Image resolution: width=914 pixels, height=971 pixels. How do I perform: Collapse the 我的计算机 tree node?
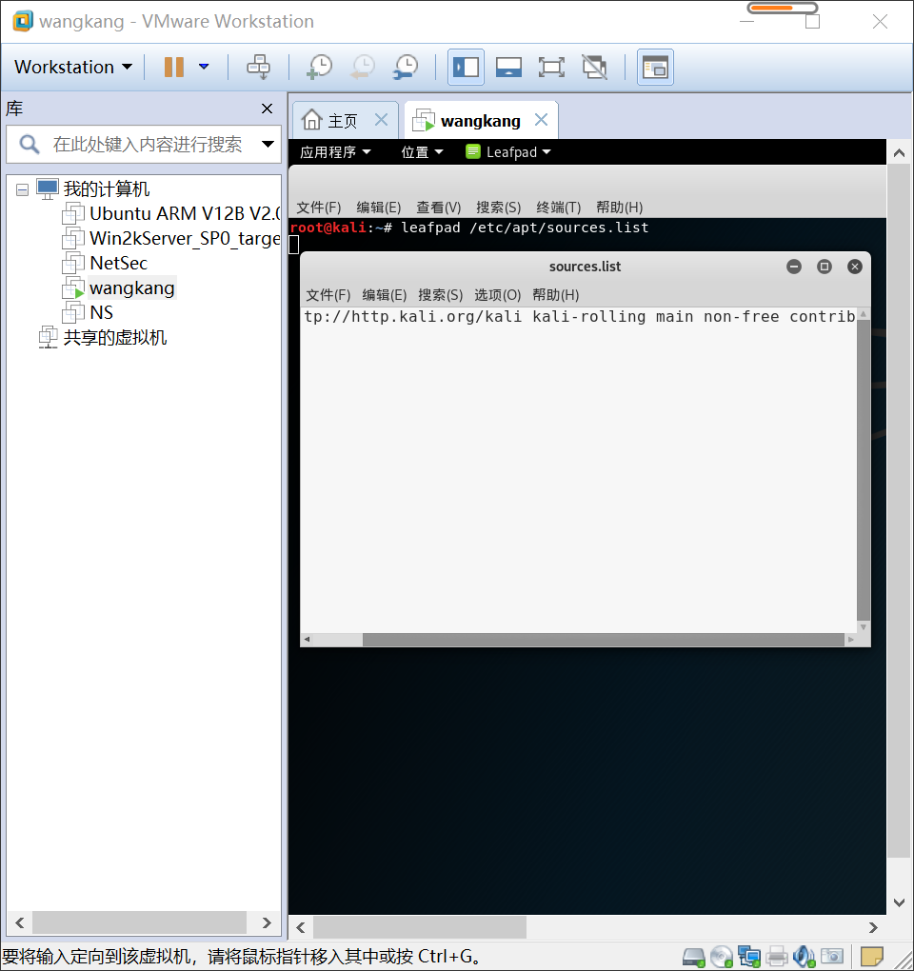pos(22,189)
